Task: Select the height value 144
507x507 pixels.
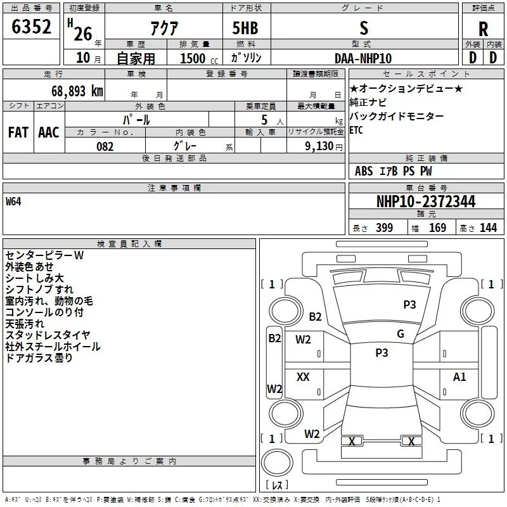Action: pos(488,228)
